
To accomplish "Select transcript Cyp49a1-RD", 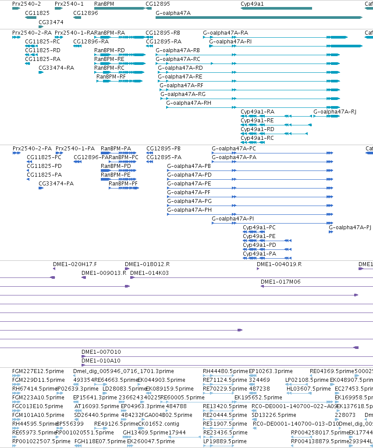I will coord(257,129).
